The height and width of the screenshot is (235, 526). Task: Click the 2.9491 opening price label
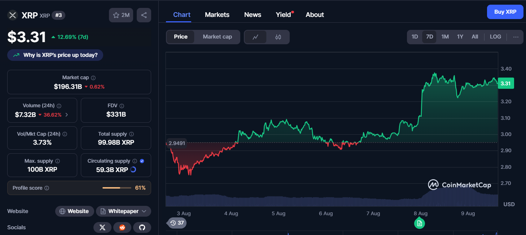[177, 143]
